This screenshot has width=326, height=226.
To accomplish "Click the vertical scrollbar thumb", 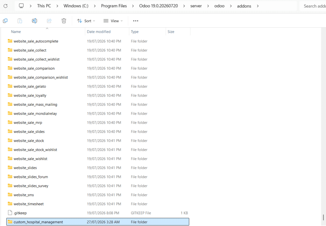I will tap(323, 217).
